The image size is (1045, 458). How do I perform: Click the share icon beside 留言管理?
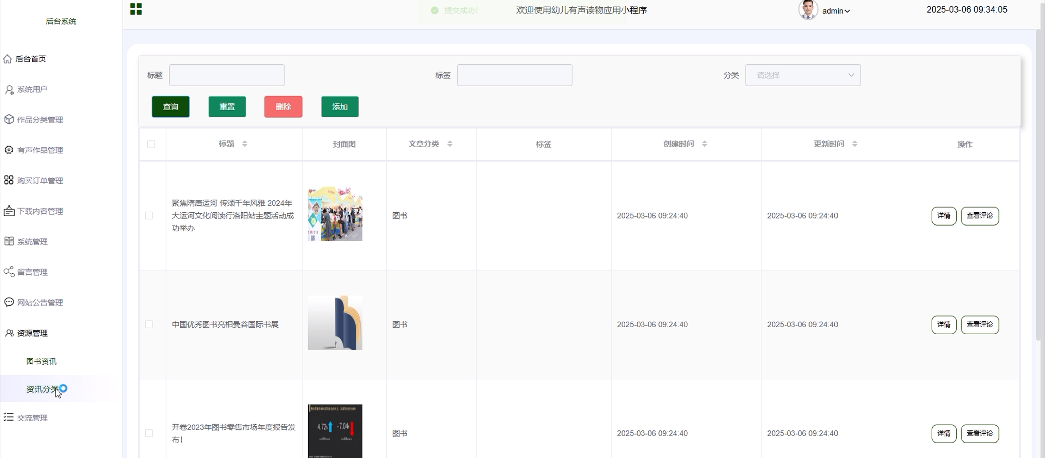click(x=9, y=272)
